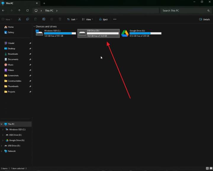213x171 pixels.
Task: Open a new tab with plus button
Action: [x=44, y=3]
